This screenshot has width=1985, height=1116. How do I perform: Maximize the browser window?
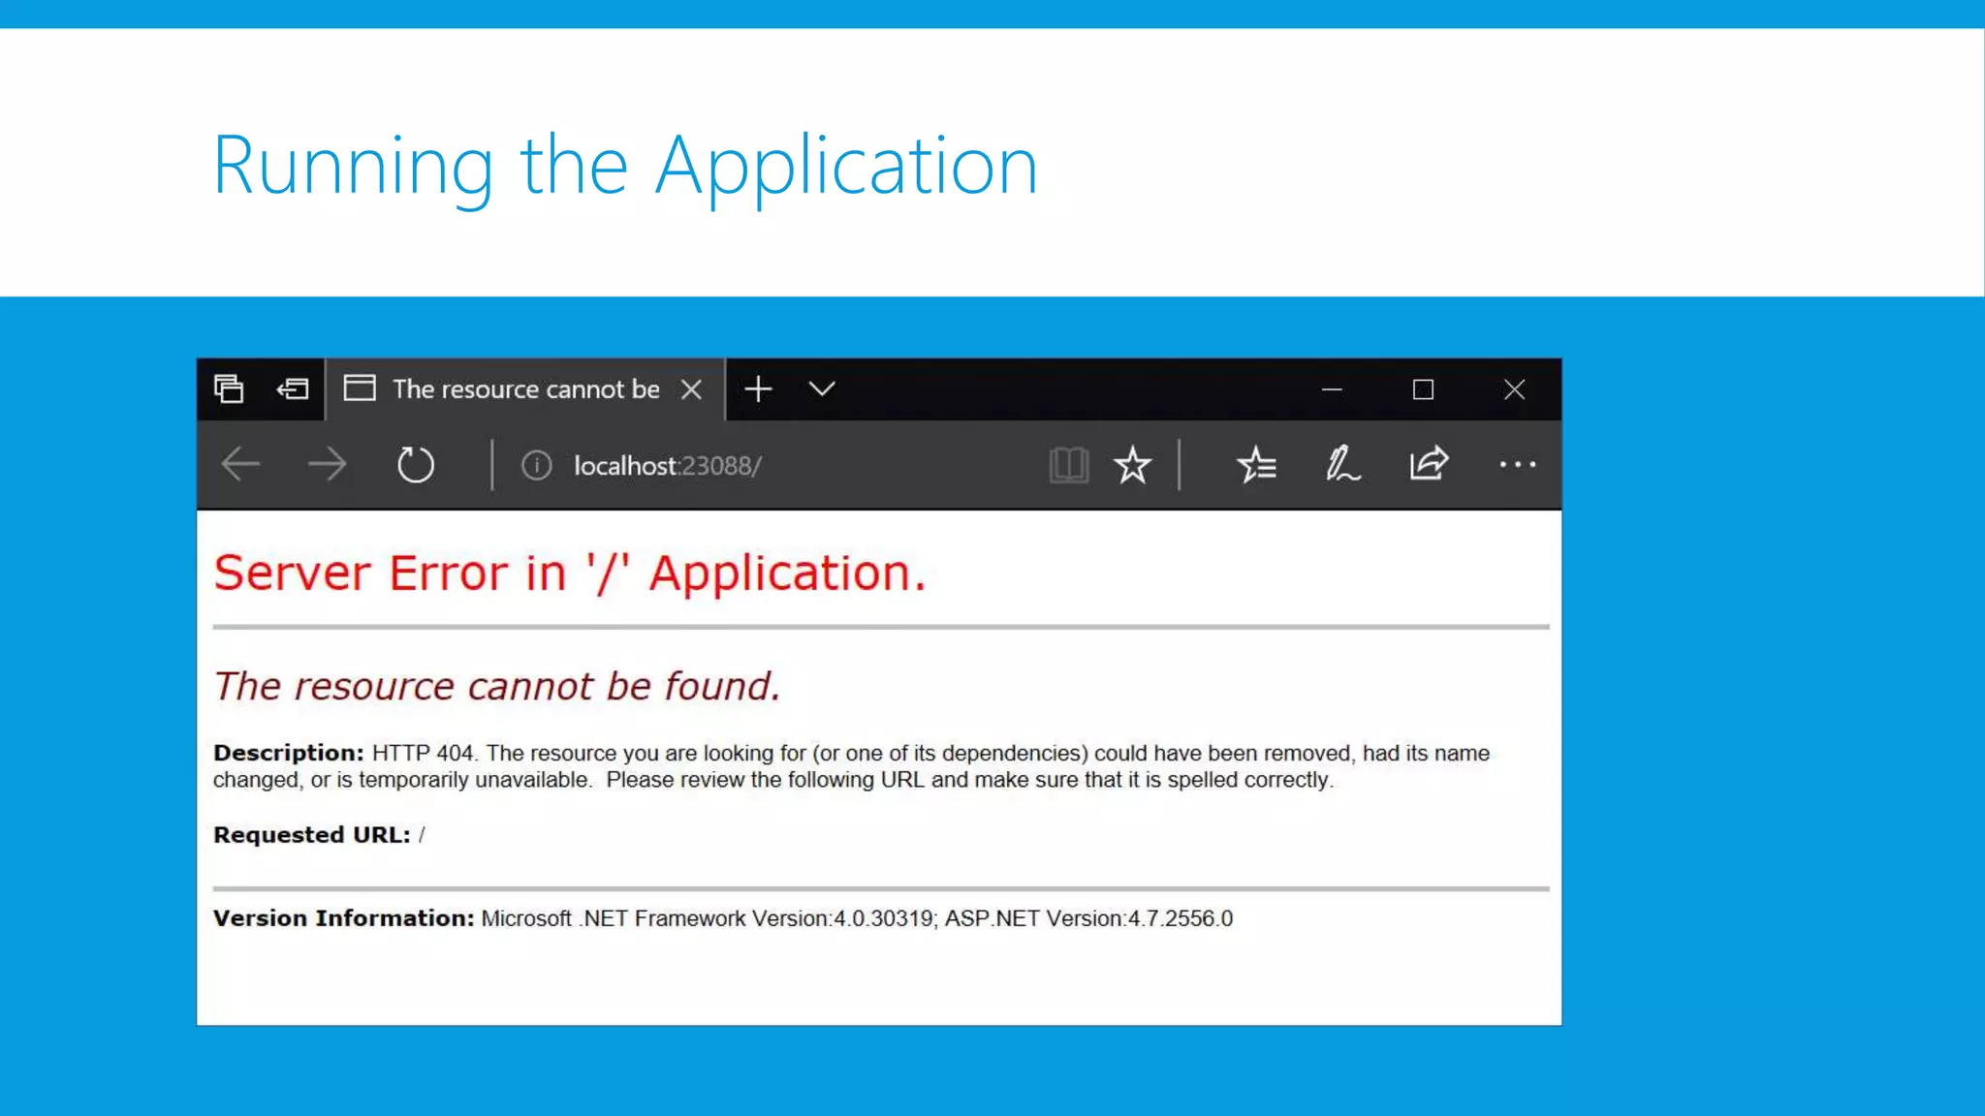point(1423,389)
